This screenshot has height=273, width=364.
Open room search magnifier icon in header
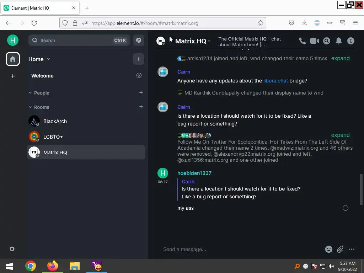[x=327, y=41]
